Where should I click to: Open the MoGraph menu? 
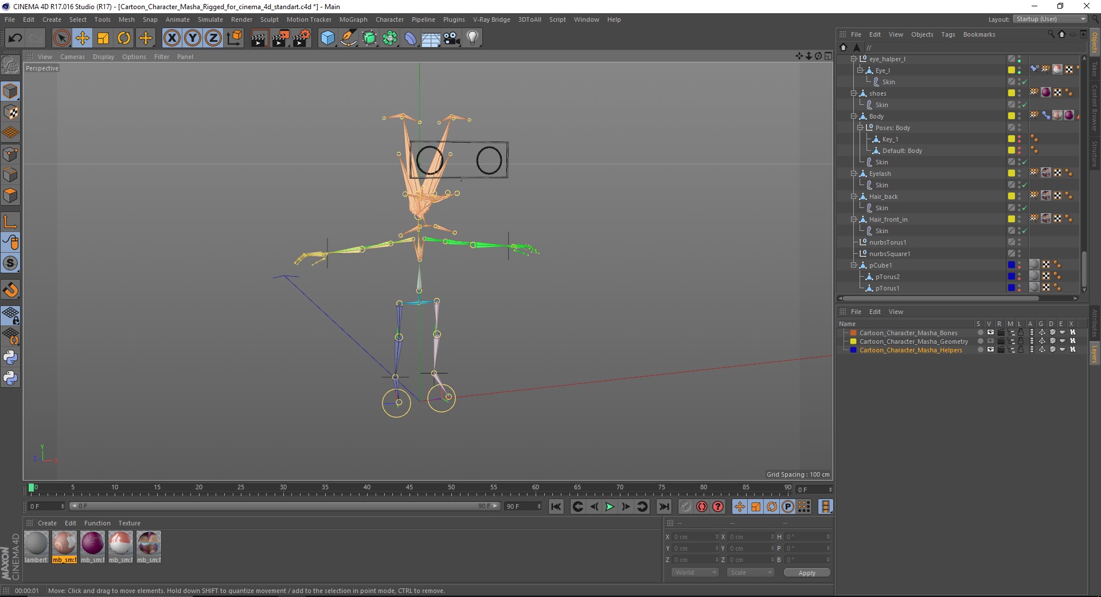click(x=353, y=19)
